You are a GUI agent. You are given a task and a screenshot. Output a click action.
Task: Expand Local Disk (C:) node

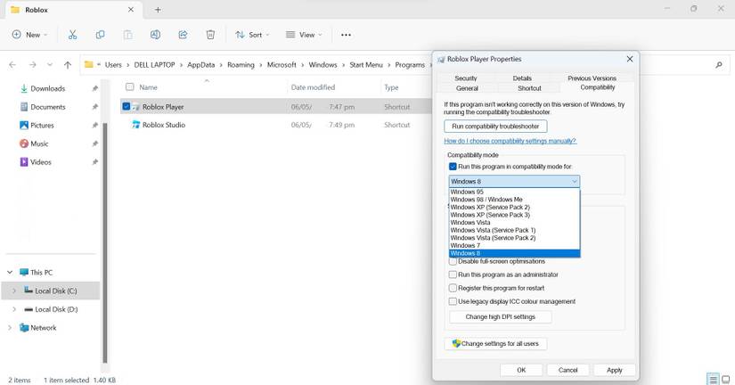(14, 291)
